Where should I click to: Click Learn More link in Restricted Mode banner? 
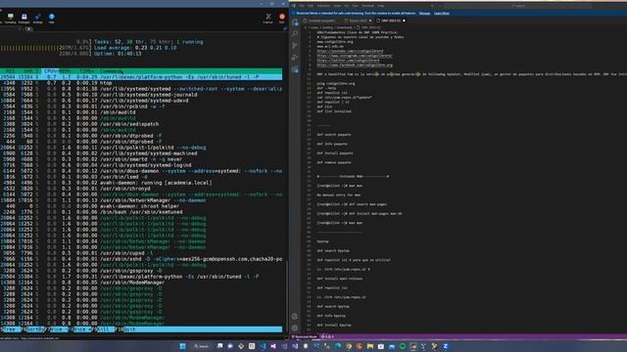click(x=442, y=13)
